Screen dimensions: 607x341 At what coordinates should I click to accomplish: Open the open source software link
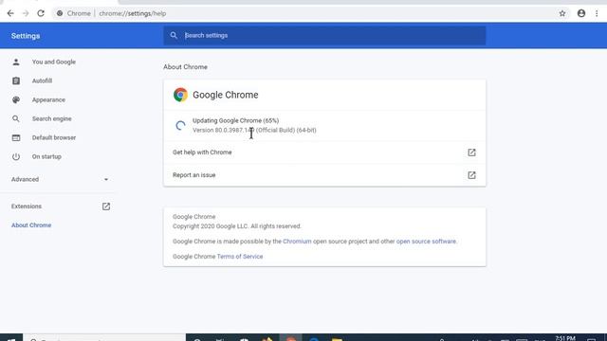(426, 242)
